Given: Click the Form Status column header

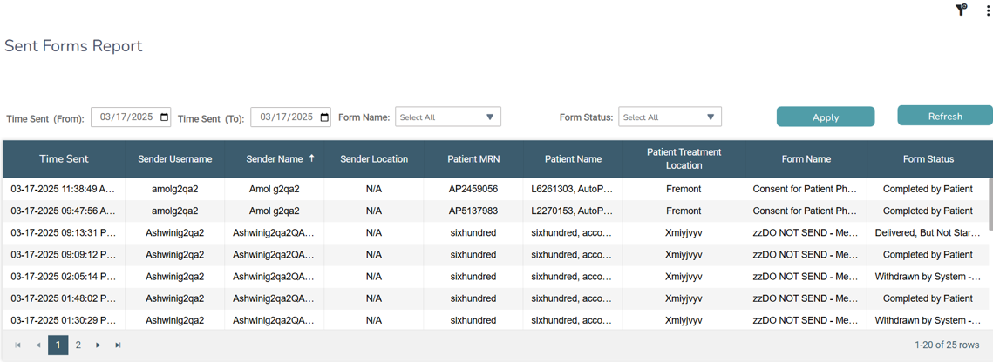Looking at the screenshot, I should click(x=928, y=159).
